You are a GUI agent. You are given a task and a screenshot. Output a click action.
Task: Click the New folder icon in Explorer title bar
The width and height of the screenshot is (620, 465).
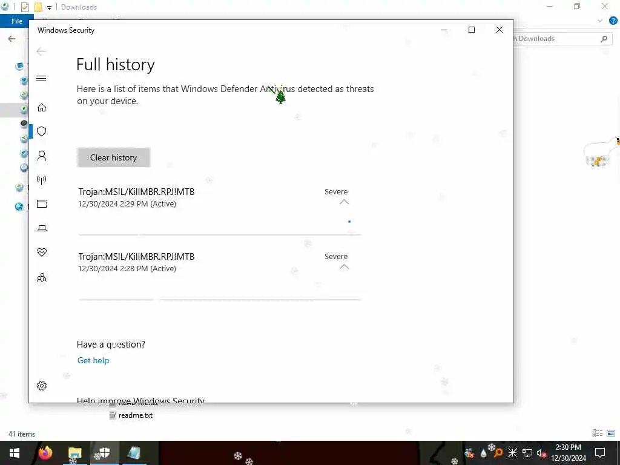(38, 7)
